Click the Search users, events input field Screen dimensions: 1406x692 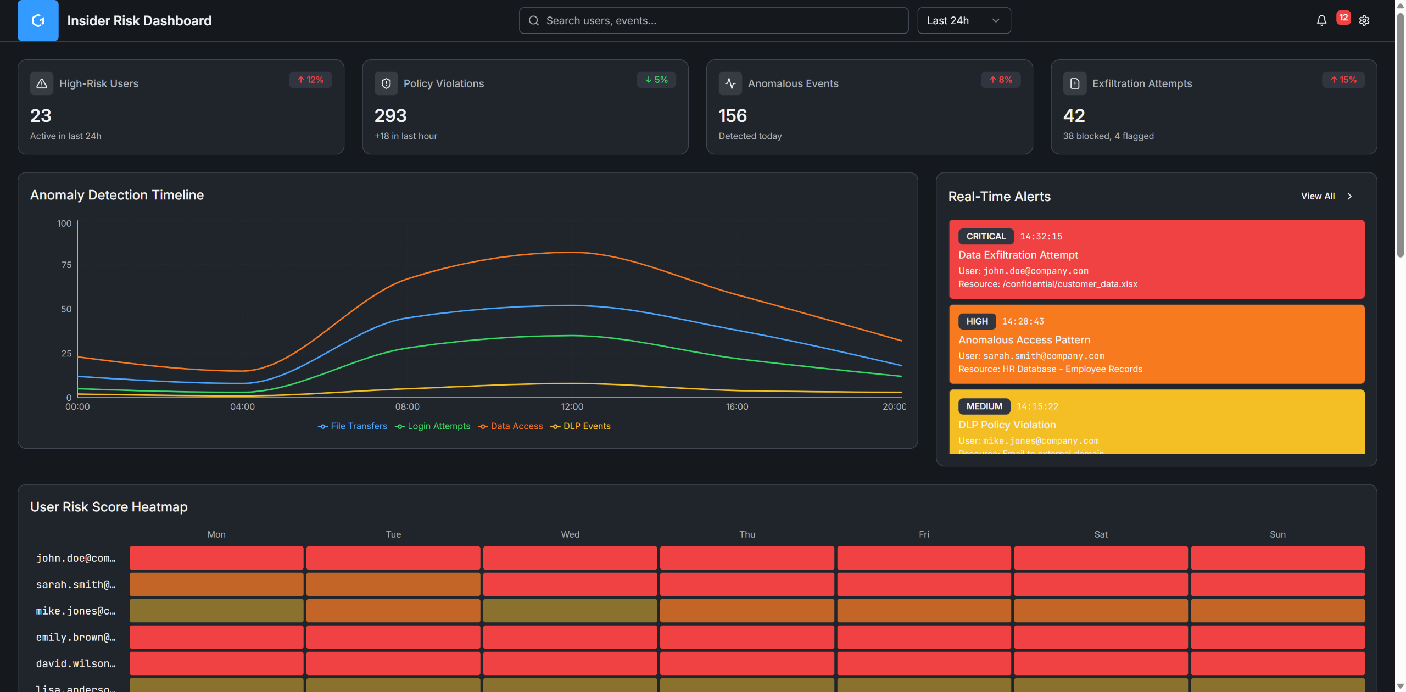[x=714, y=20]
